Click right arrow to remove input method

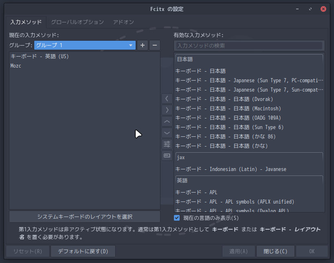tap(167, 110)
